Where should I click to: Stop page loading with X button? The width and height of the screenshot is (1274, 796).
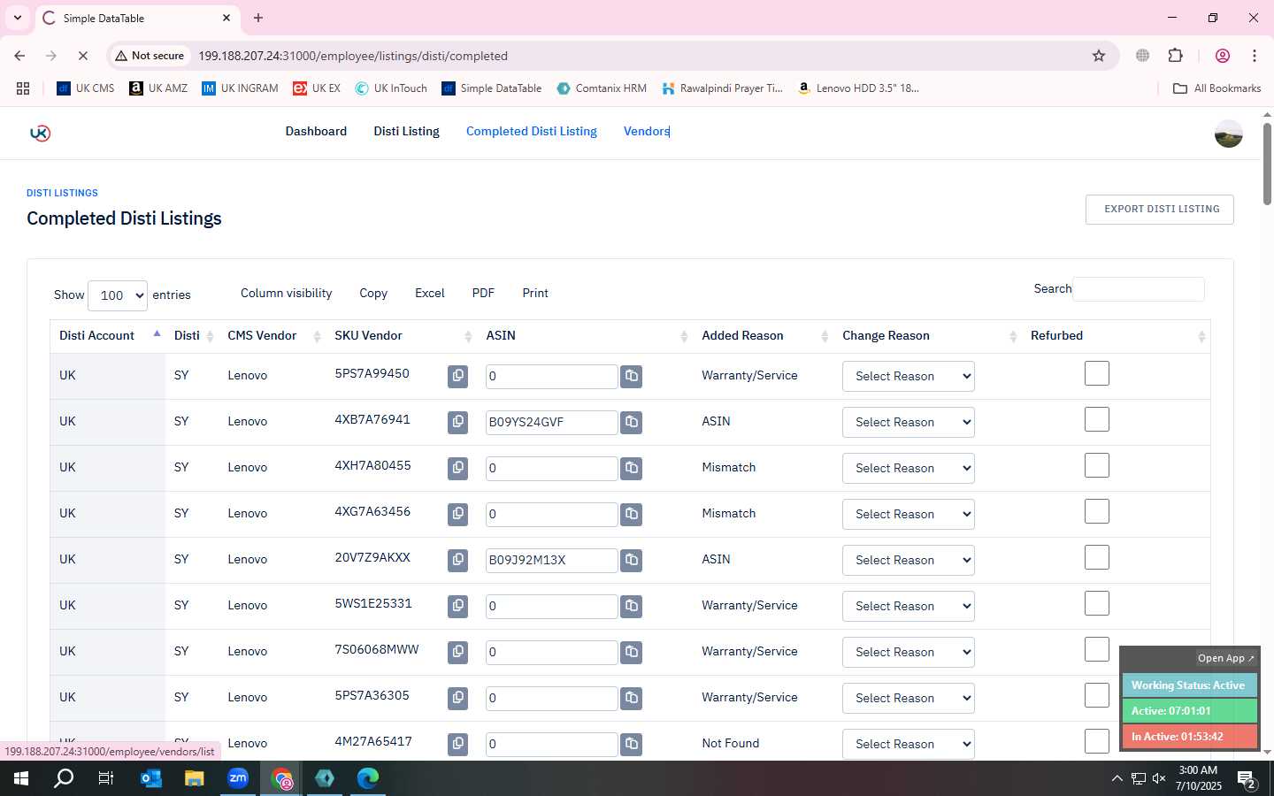[82, 56]
